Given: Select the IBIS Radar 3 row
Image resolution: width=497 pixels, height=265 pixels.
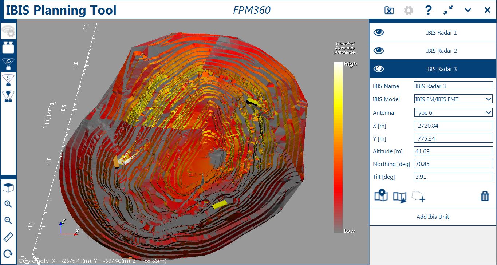Looking at the screenshot, I should pos(433,69).
